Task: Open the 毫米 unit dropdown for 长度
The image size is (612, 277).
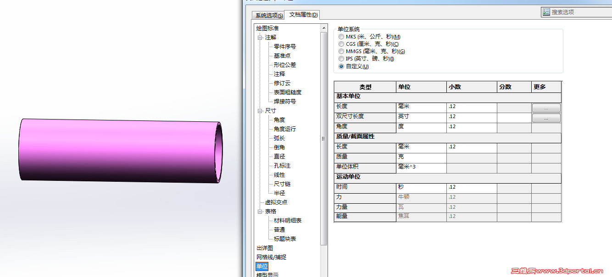Action: click(x=421, y=107)
